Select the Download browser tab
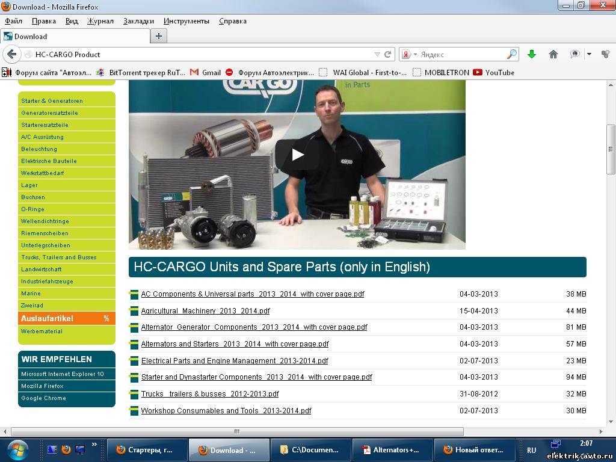Viewport: 616px width, 462px height. point(75,37)
